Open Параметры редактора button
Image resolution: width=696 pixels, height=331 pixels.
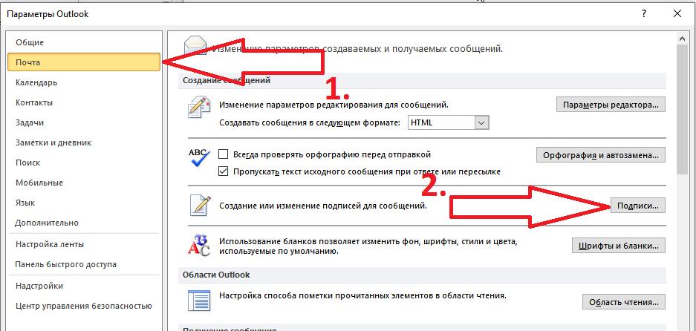[x=611, y=105]
